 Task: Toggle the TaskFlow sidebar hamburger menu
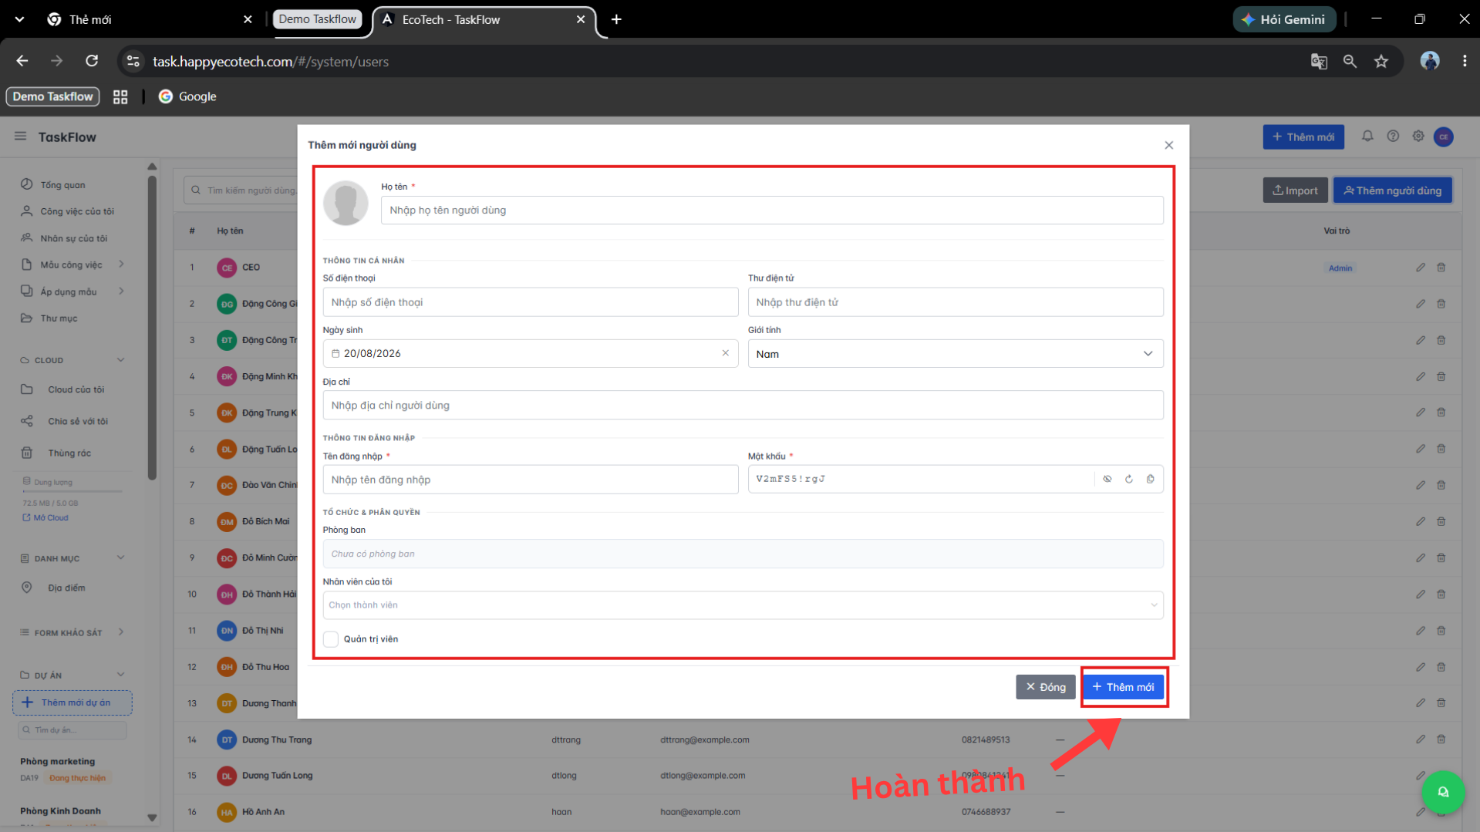point(20,136)
